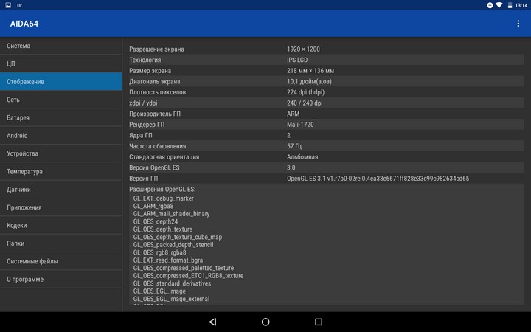The image size is (531, 332).
Task: Select the GL_ARM_rgba8 extension line
Action: (153, 207)
